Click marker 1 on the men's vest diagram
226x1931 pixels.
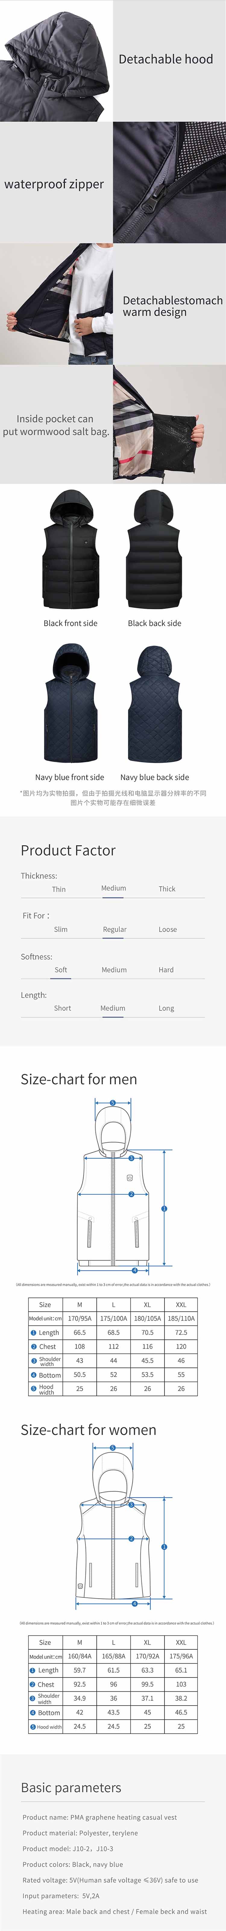tap(165, 1208)
